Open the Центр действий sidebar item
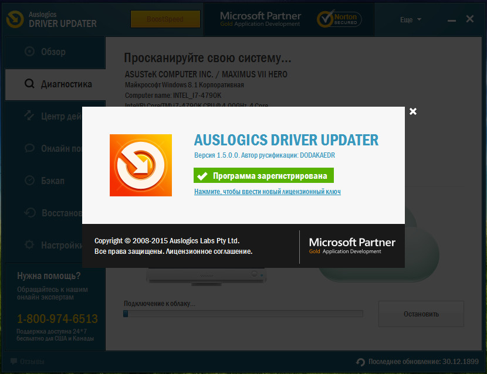487x374 pixels. [x=43, y=117]
